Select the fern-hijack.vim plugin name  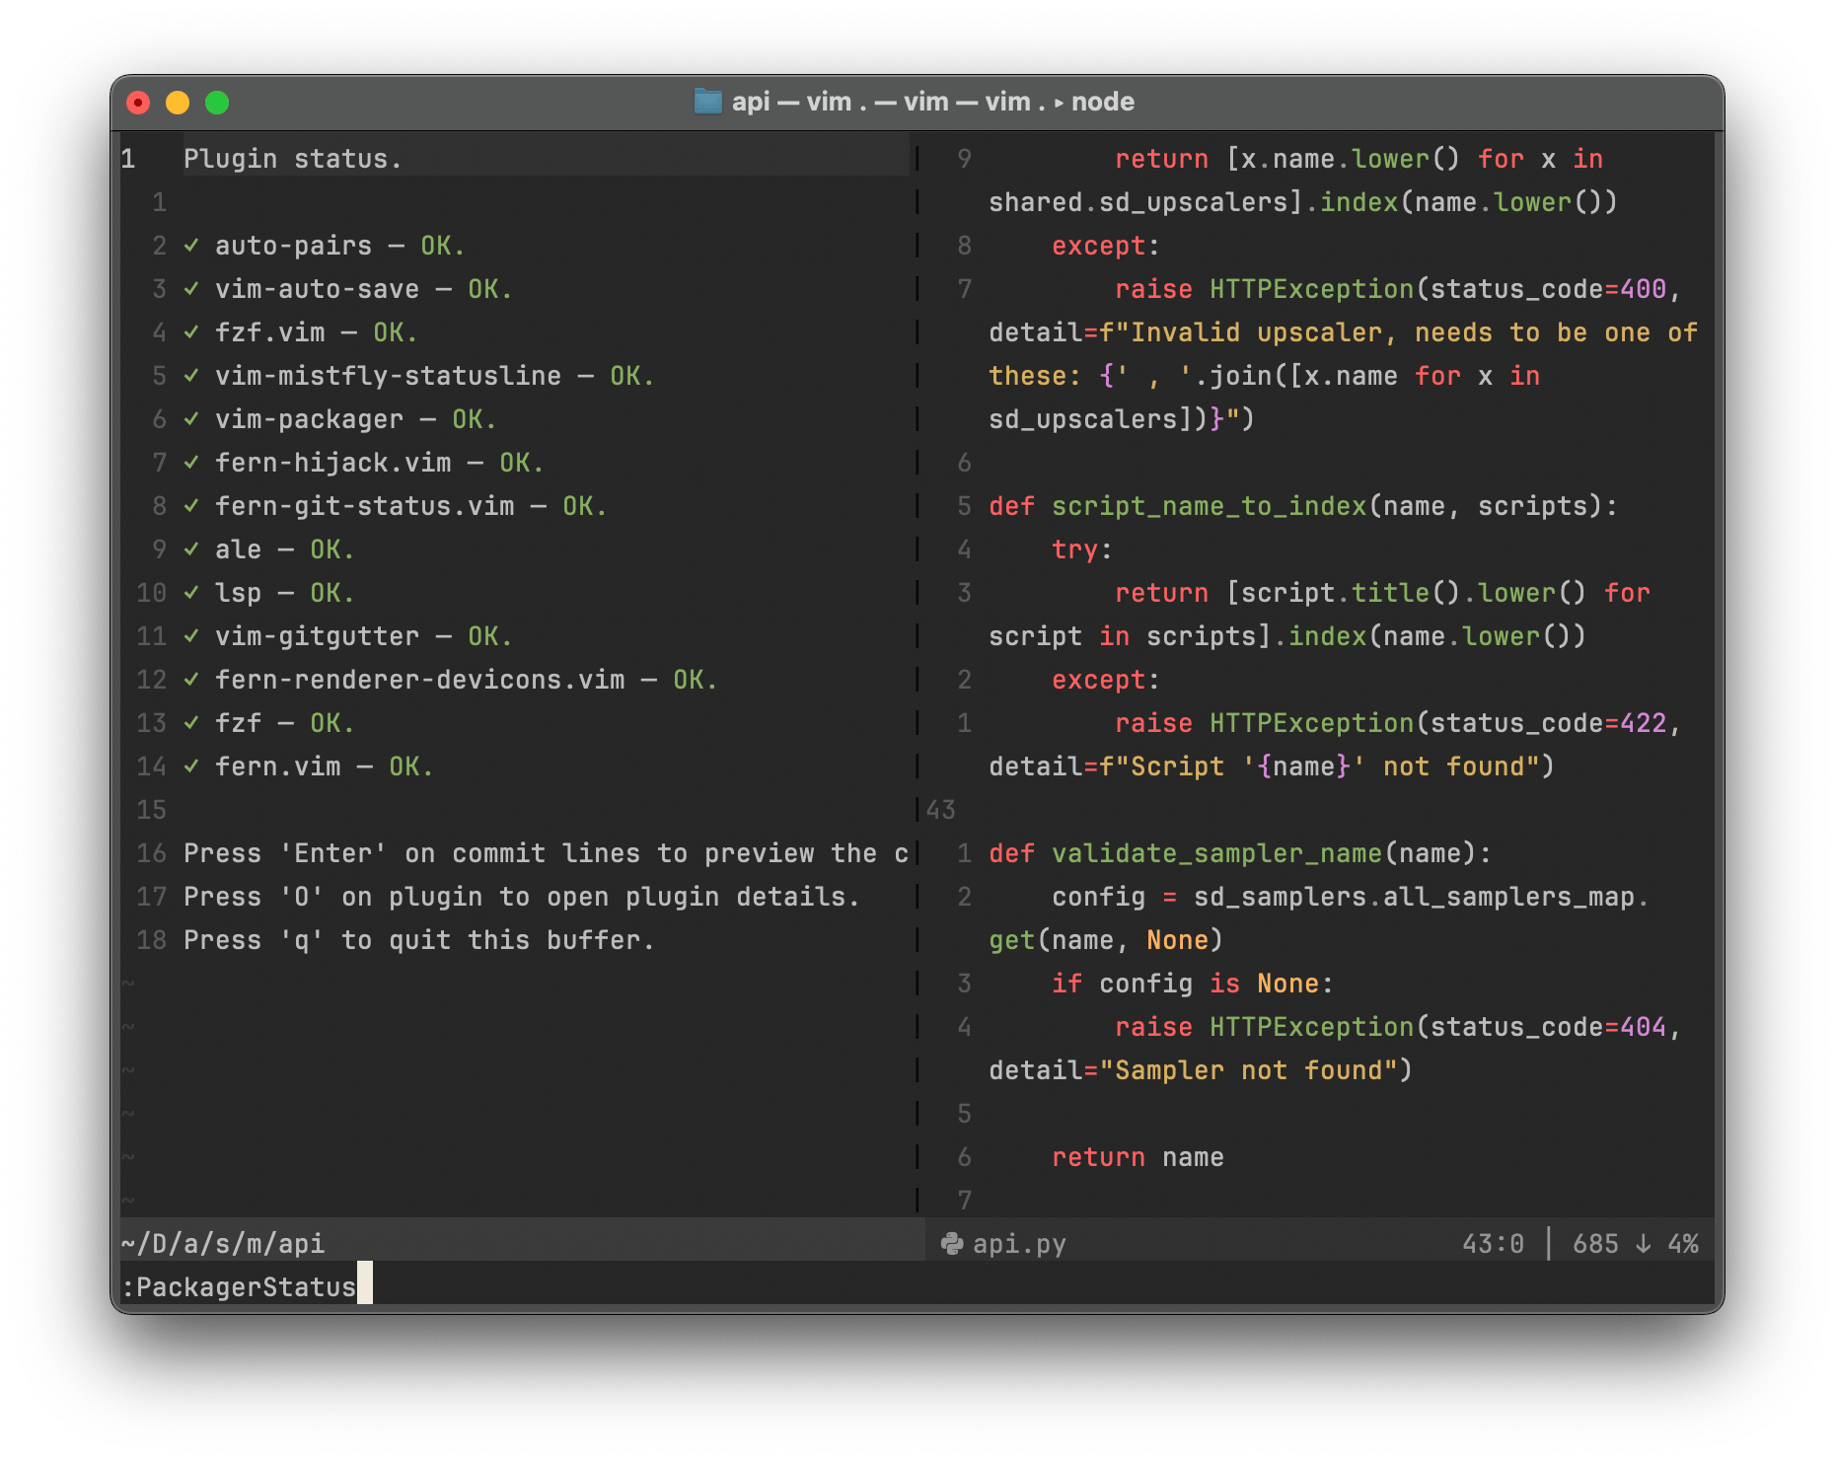click(x=333, y=463)
